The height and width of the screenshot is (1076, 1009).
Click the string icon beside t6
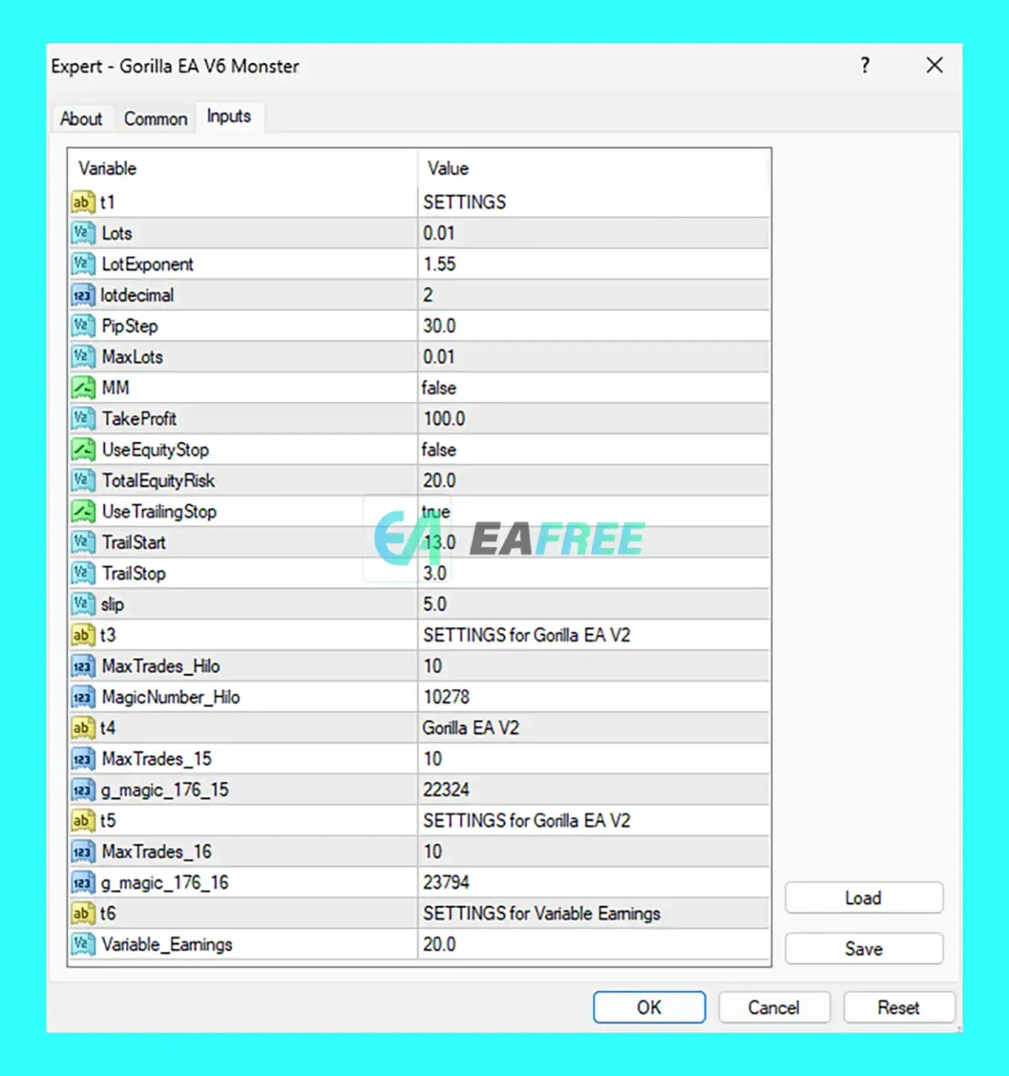(82, 914)
